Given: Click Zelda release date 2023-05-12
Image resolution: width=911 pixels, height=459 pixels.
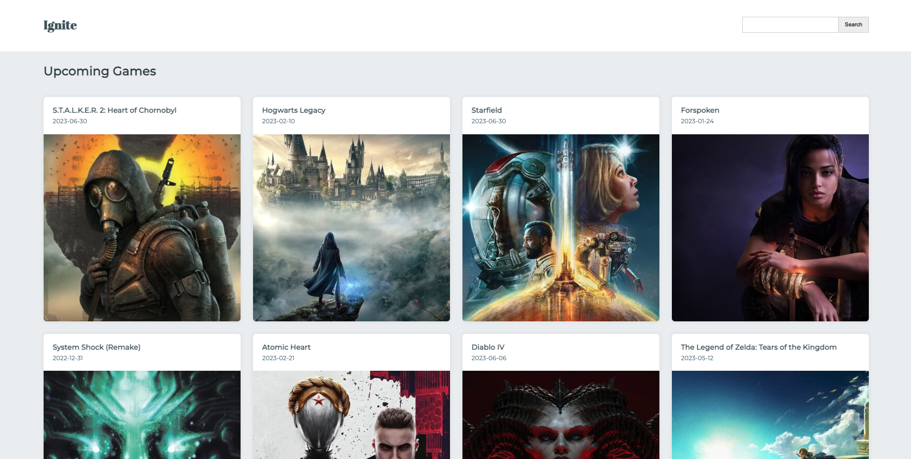Looking at the screenshot, I should (x=697, y=358).
